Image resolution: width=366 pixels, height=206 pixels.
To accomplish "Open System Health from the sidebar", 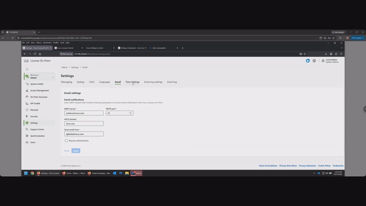I will point(37,84).
